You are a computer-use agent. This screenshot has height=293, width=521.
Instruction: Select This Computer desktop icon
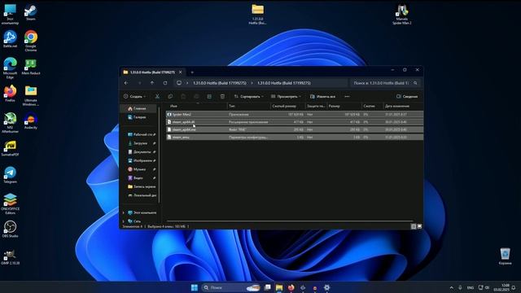tap(10, 15)
